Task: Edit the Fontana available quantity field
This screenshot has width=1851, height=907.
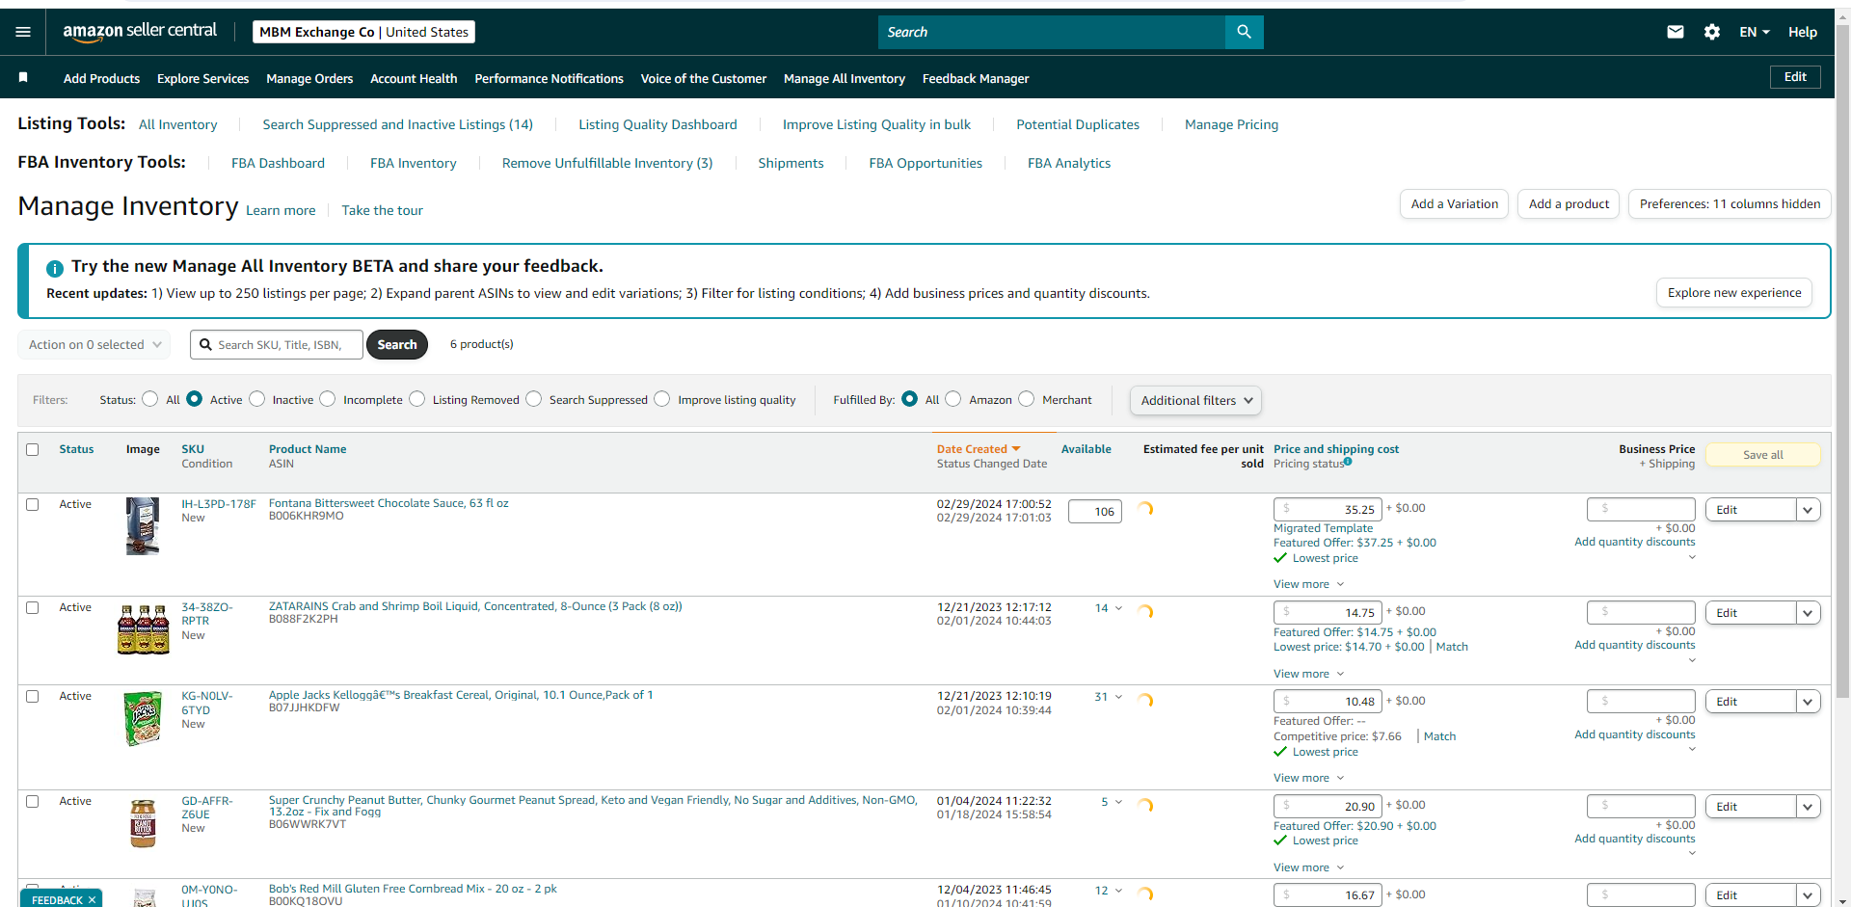Action: click(1095, 512)
